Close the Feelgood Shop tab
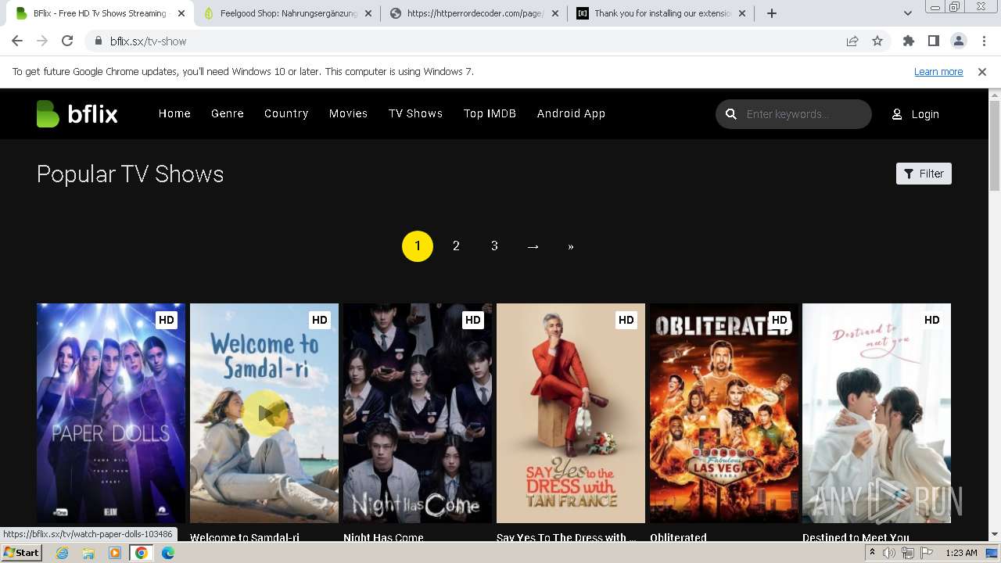The width and height of the screenshot is (1001, 563). click(x=368, y=13)
